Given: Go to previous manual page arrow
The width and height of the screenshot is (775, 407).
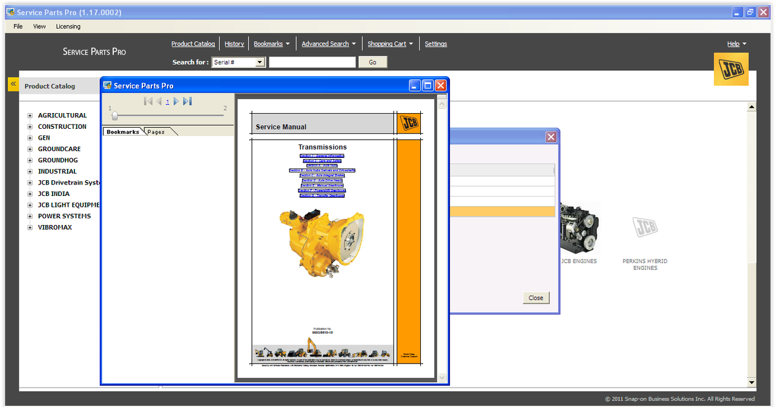Looking at the screenshot, I should [159, 102].
